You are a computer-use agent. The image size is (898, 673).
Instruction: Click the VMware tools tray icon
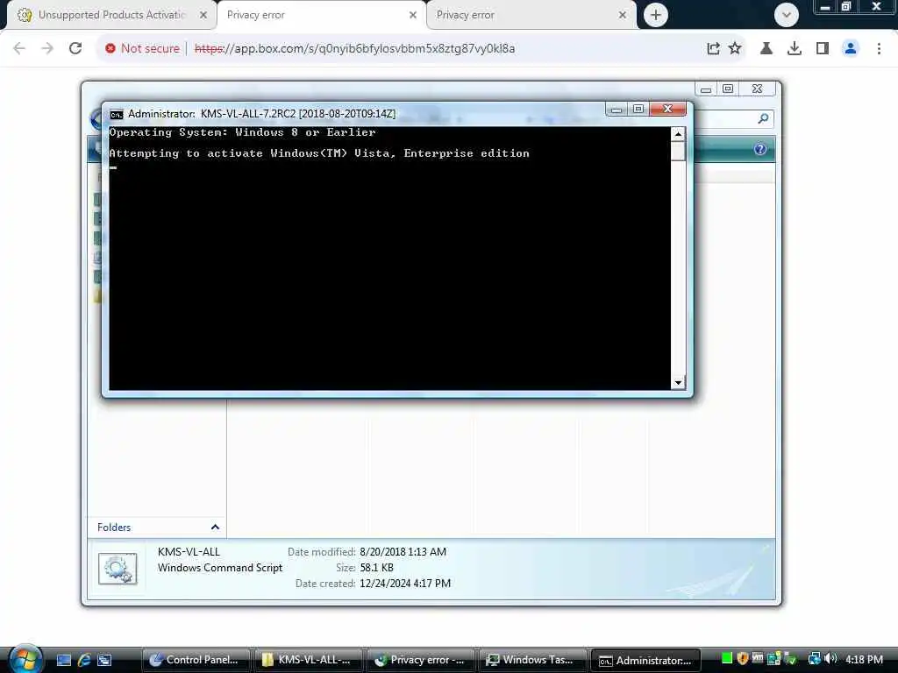point(758,659)
